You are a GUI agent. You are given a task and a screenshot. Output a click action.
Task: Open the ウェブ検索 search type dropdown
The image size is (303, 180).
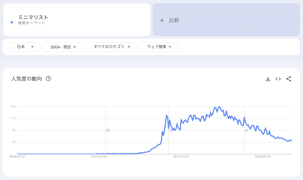pos(159,47)
